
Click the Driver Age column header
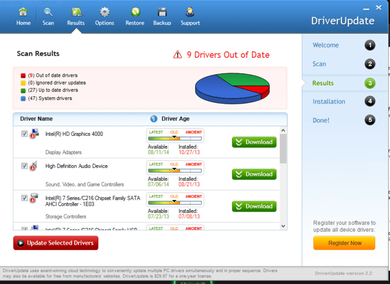click(175, 119)
